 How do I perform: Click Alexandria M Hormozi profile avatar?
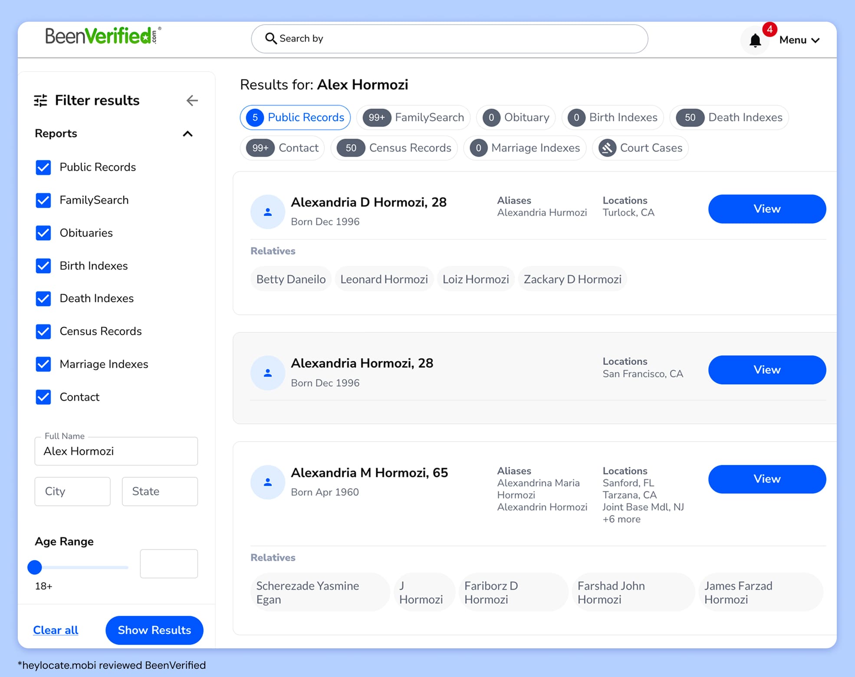(x=268, y=482)
